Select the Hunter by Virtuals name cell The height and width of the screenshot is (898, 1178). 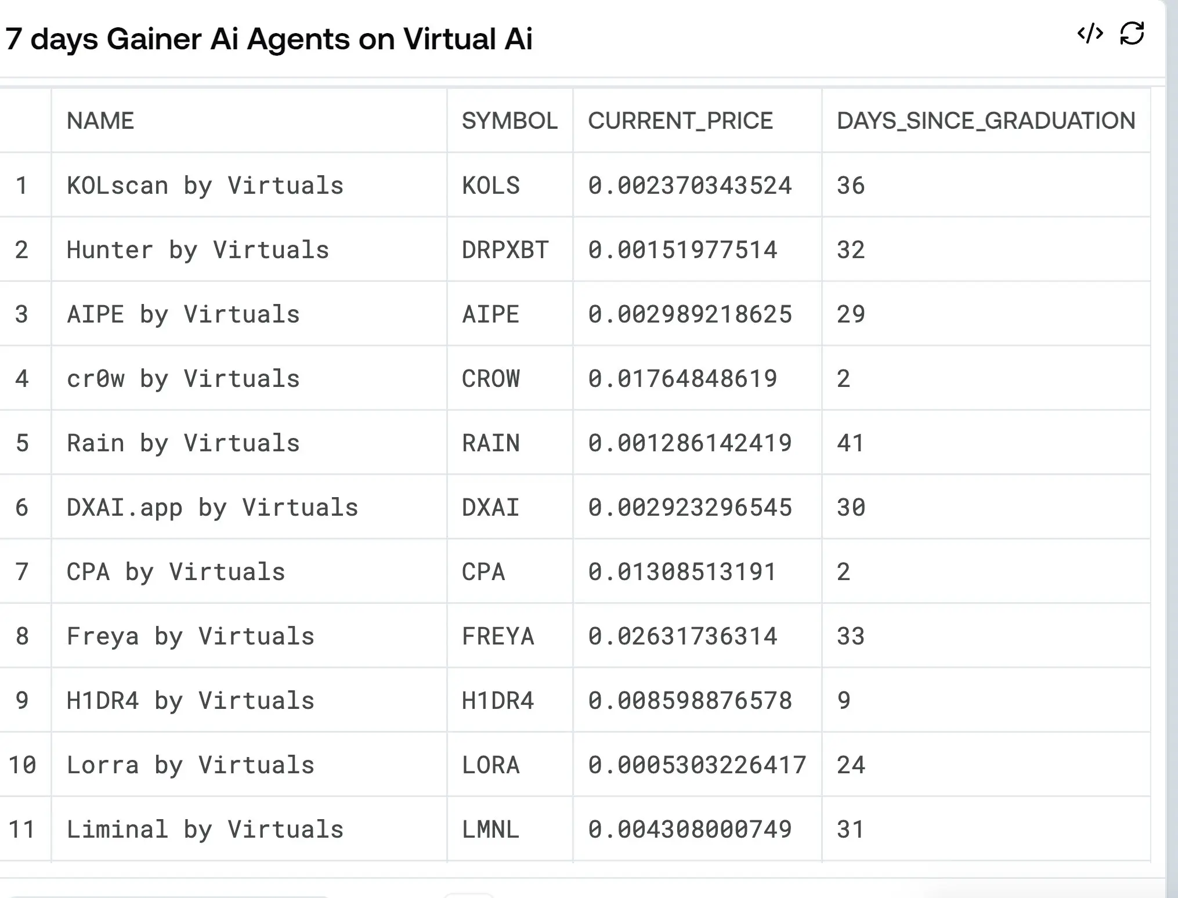198,250
